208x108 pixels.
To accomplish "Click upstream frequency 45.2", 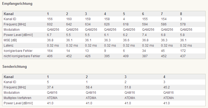I will pyautogui.click(x=167, y=87).
